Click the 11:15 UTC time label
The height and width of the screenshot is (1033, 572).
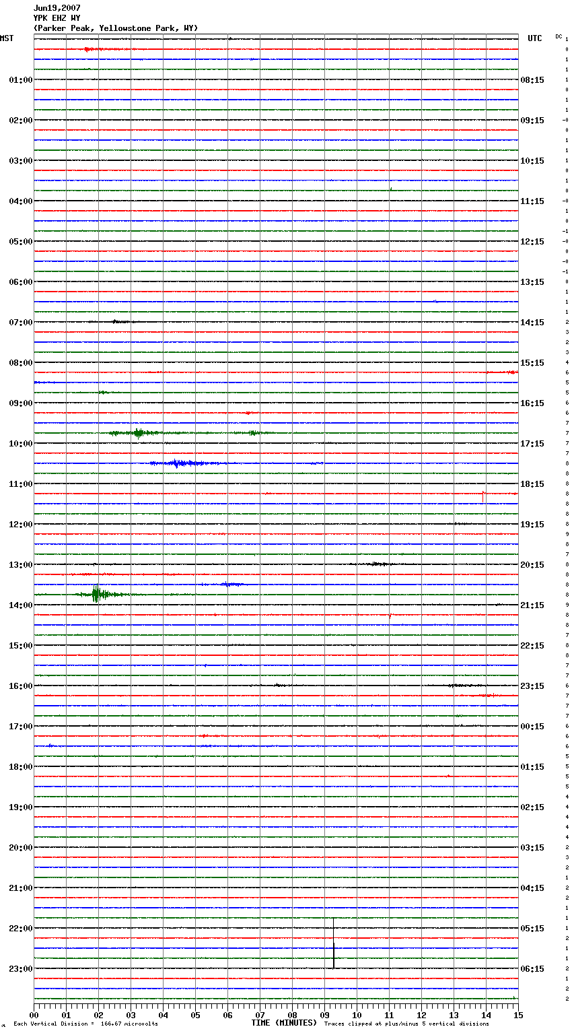(x=532, y=201)
